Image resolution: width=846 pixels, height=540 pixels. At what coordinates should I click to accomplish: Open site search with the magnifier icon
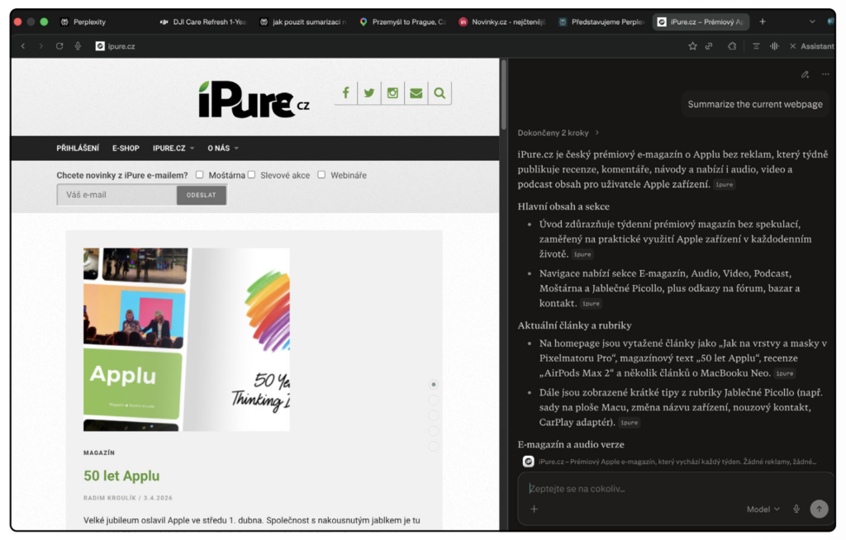[440, 93]
